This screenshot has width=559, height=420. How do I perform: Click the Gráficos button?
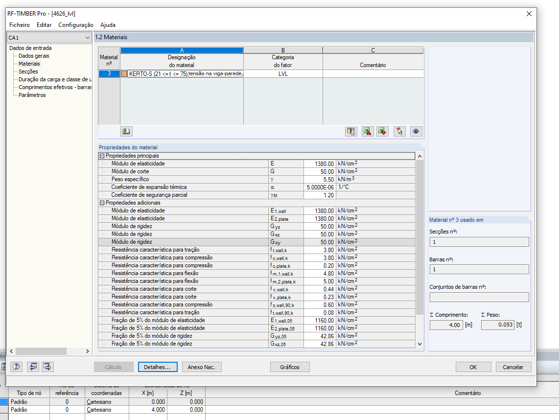(x=290, y=367)
